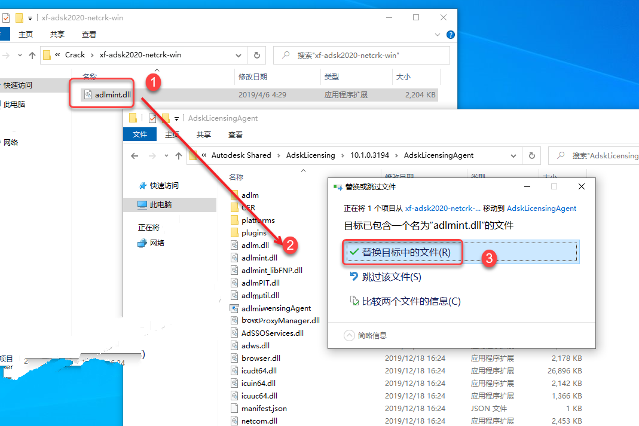Choose 跳过该文件(S) in the dialog
The height and width of the screenshot is (426, 639).
coord(386,277)
